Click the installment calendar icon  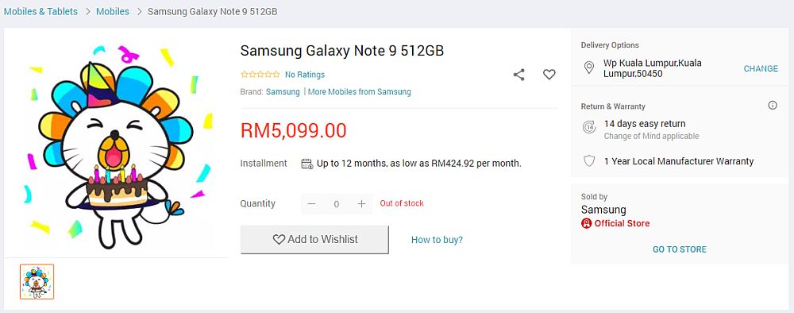(306, 164)
